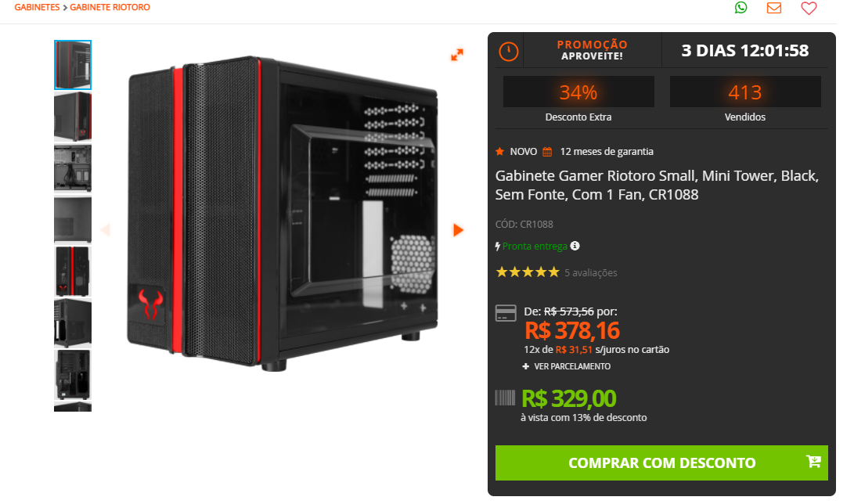Click the Pronta entrega info icon

coord(575,246)
